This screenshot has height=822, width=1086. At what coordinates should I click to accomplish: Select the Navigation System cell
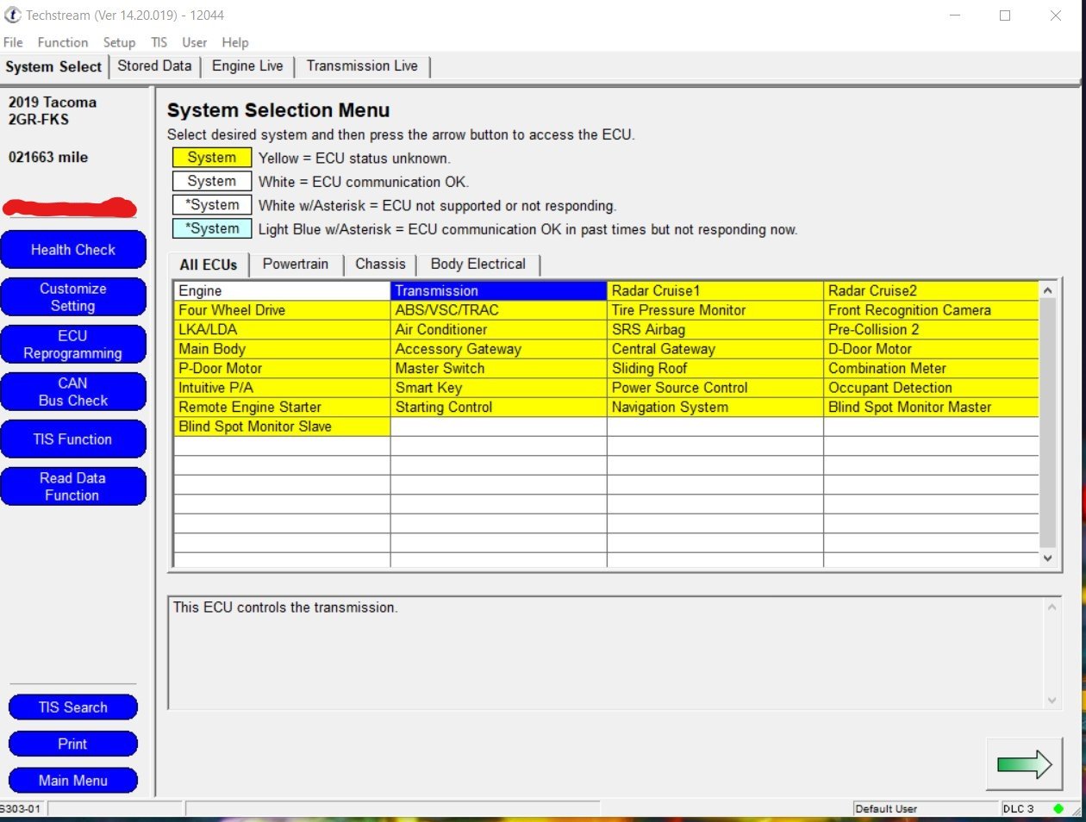(x=715, y=408)
